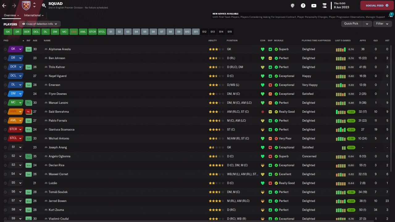This screenshot has height=222, width=395.
Task: Select the GK position filter button
Action: click(8, 32)
